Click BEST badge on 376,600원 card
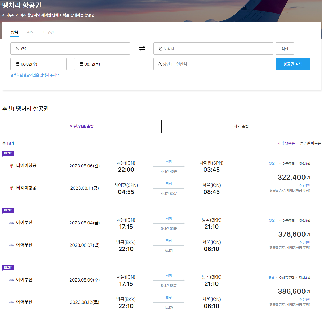The width and height of the screenshot is (322, 320). point(8,210)
